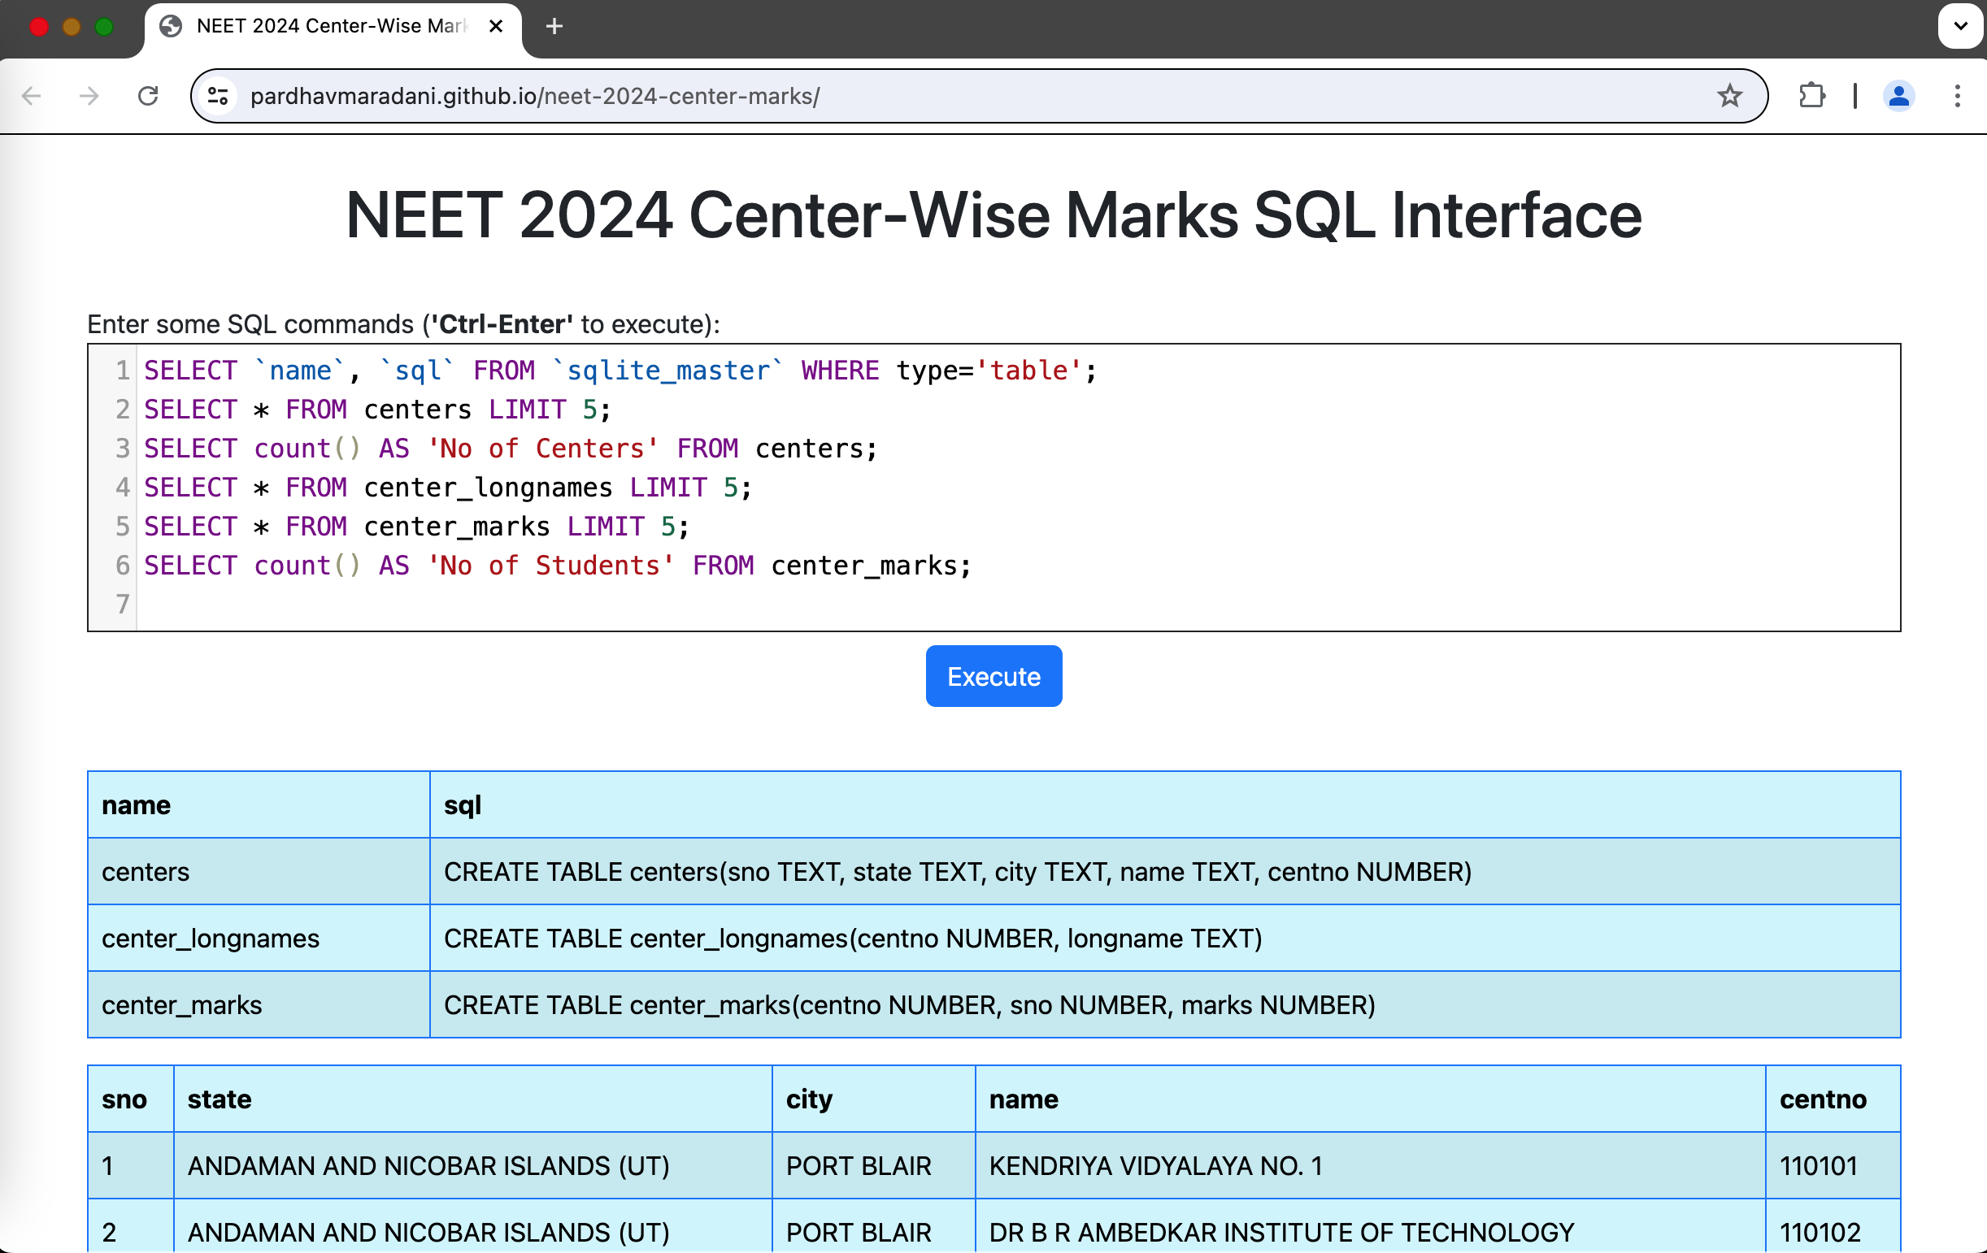This screenshot has width=1987, height=1253.
Task: Click the center_marks LIMIT 5 query line
Action: coord(417,527)
